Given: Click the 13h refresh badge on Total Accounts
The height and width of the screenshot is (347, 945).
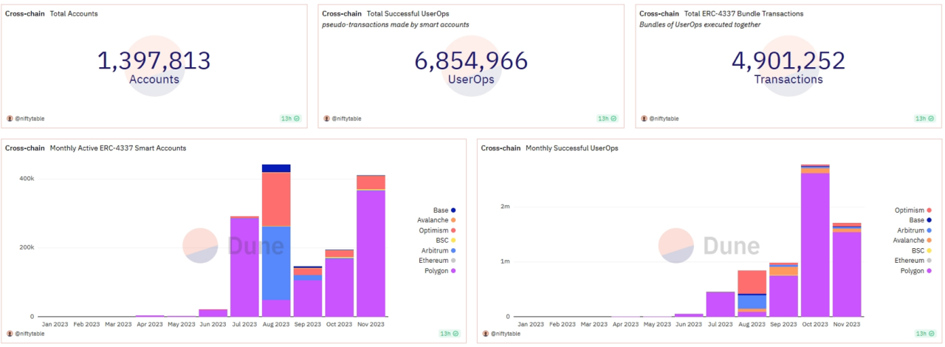Looking at the screenshot, I should (289, 118).
